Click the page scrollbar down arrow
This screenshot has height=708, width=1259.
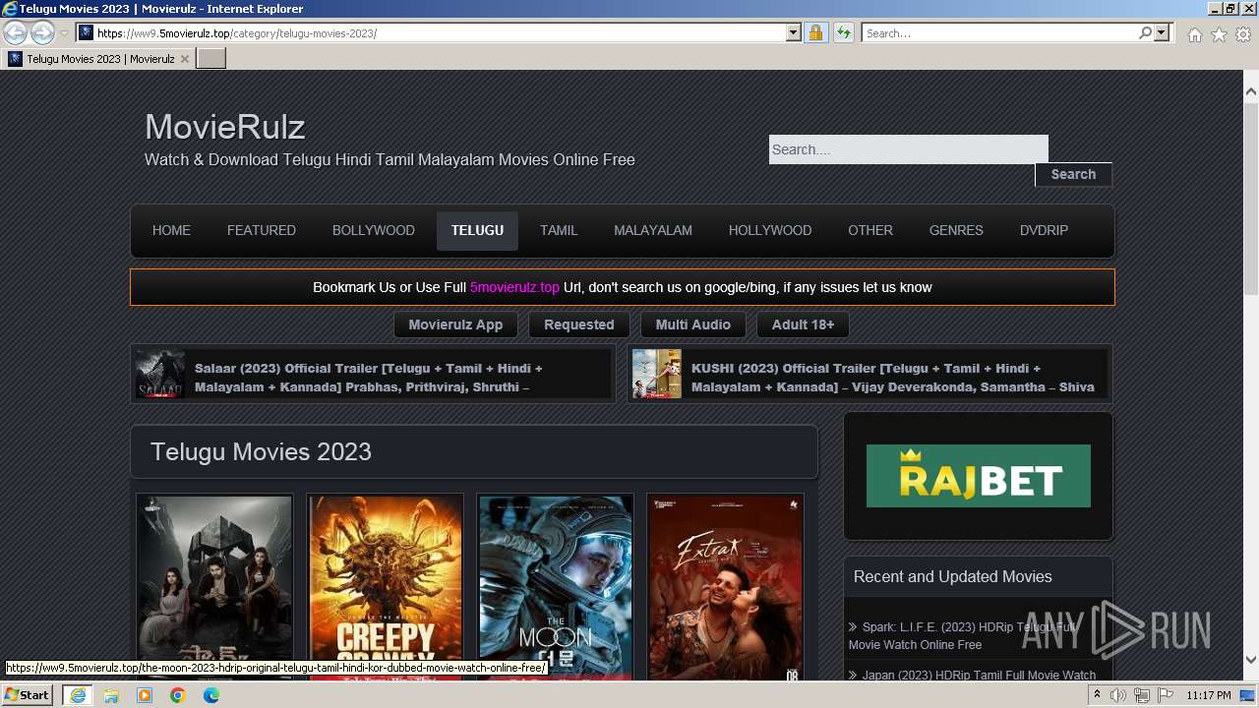coord(1251,661)
